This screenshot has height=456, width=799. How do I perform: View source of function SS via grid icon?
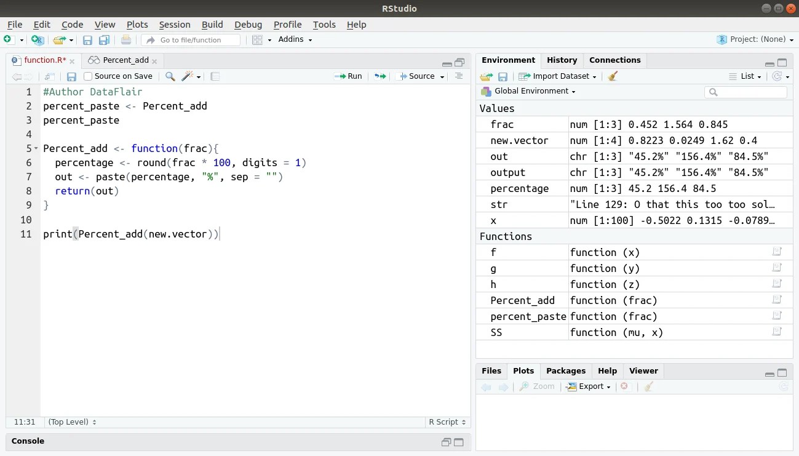[x=776, y=332]
